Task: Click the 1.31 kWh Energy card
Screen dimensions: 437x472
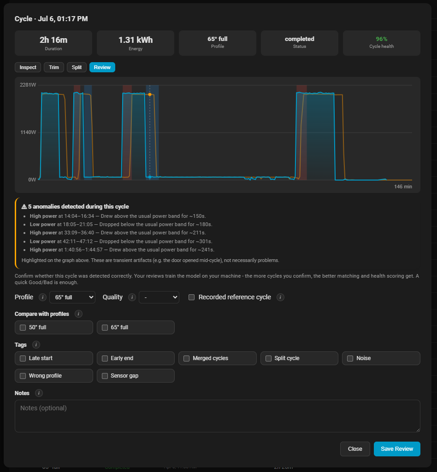Action: click(x=136, y=43)
